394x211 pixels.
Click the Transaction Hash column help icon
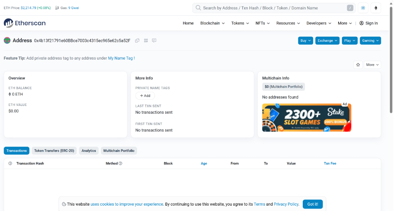pyautogui.click(x=10, y=163)
